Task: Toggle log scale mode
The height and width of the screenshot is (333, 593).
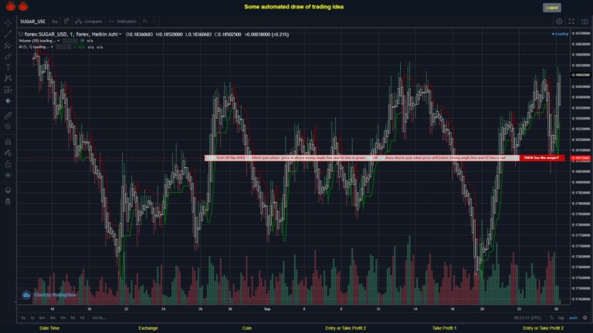Action: click(x=561, y=318)
